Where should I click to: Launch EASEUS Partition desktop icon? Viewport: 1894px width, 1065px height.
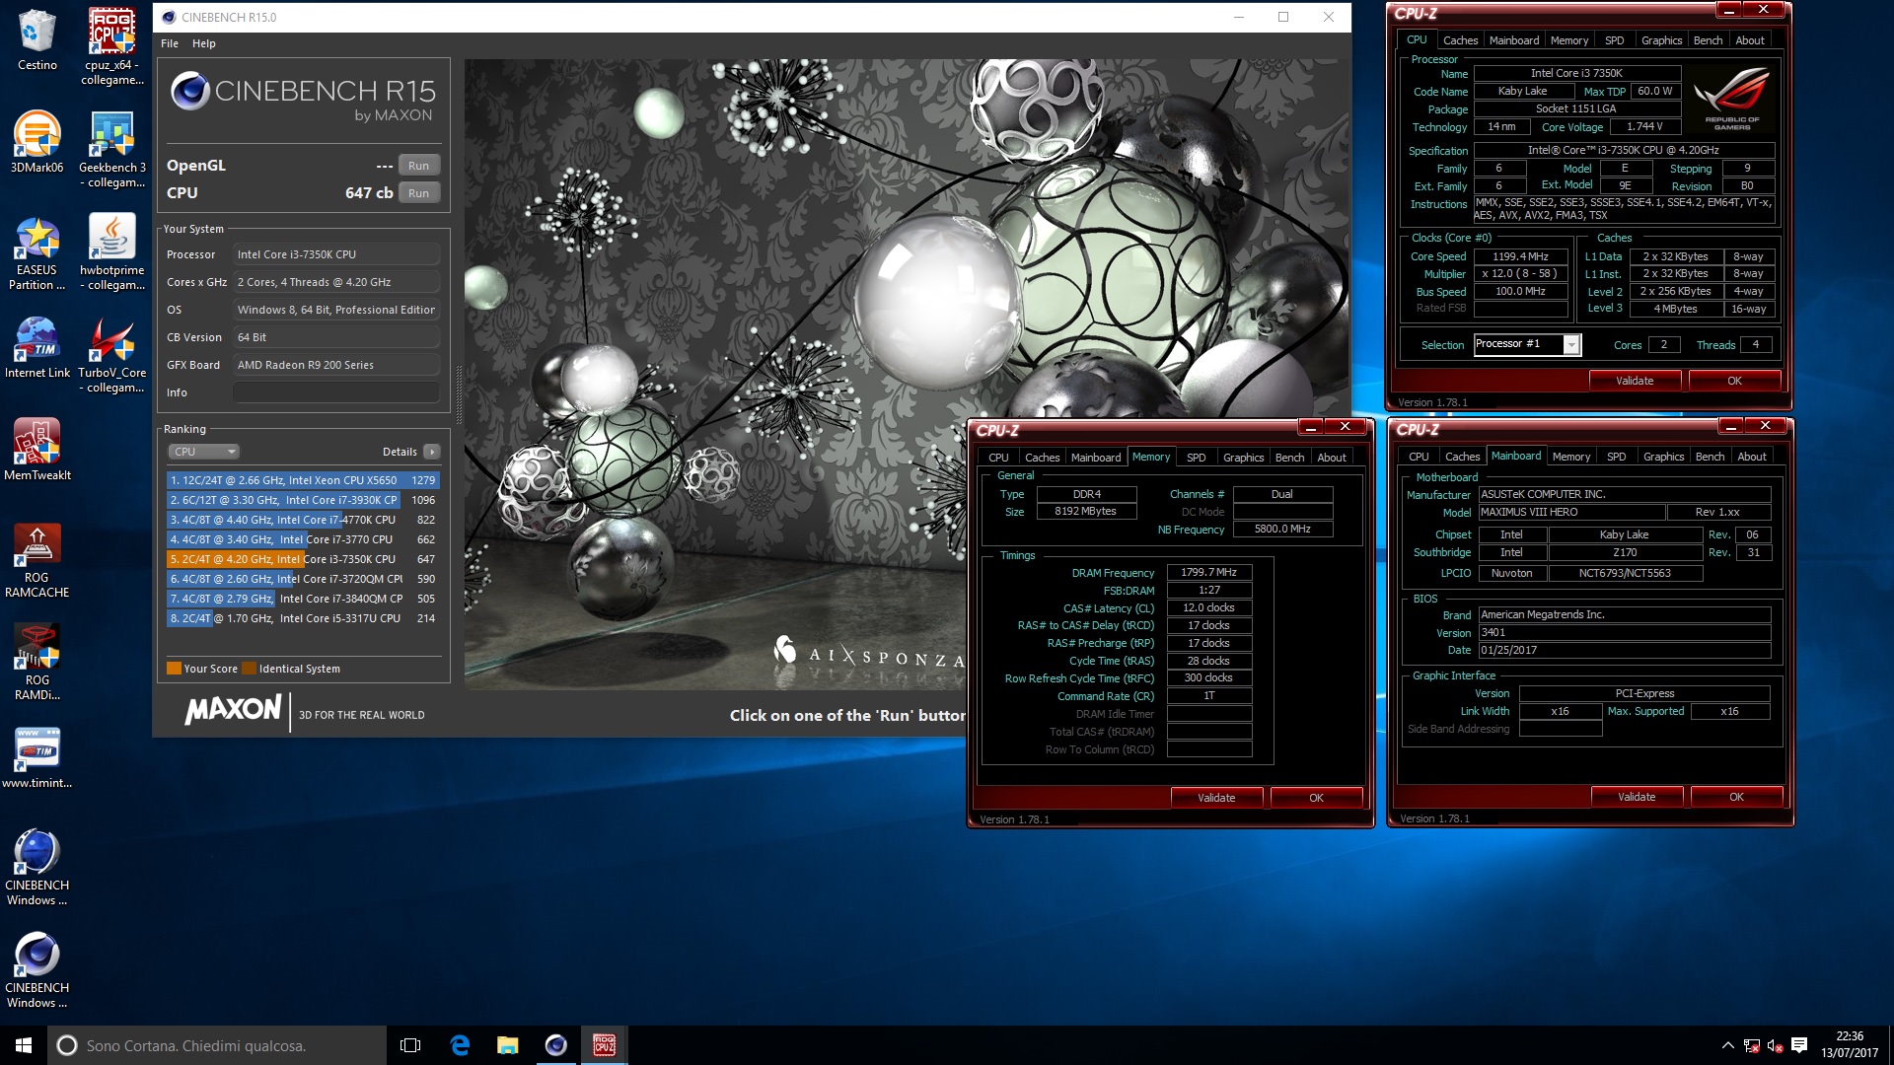pyautogui.click(x=36, y=252)
